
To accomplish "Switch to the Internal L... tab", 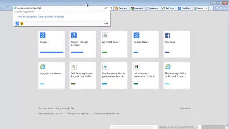I will (x=138, y=8).
